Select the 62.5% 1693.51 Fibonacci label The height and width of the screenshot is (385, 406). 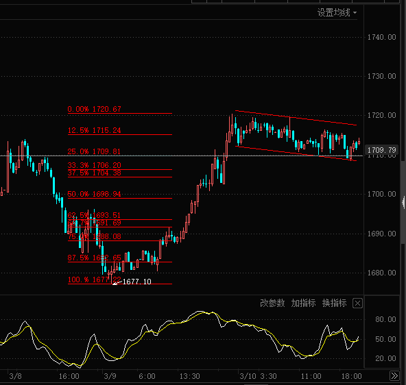coord(94,215)
